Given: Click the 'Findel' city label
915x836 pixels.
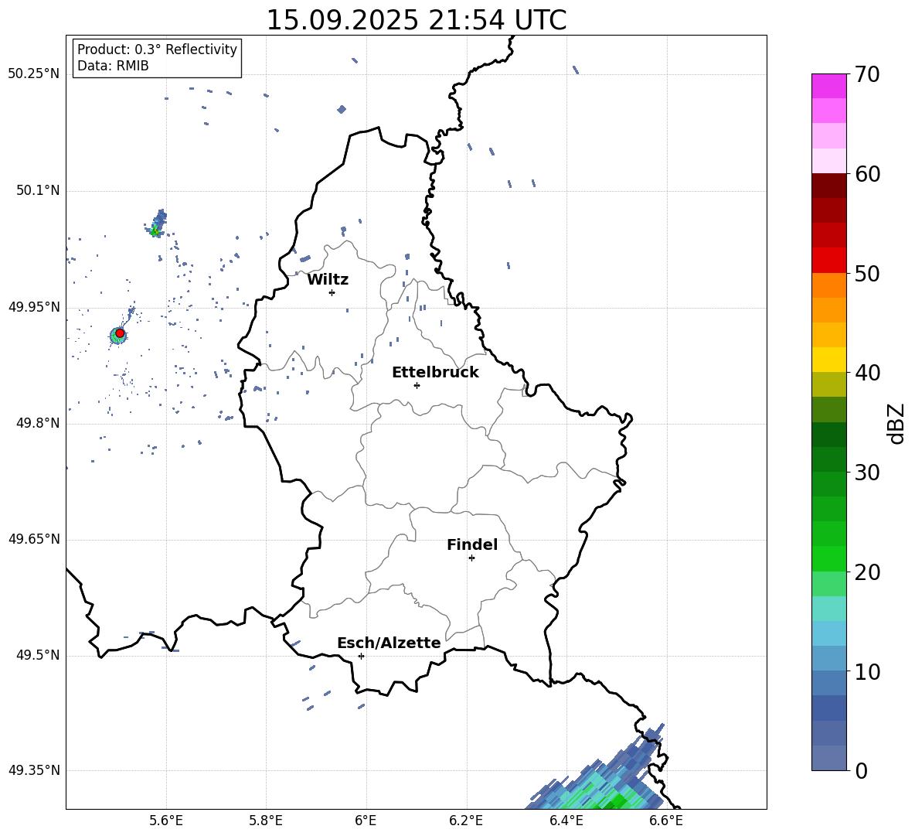Looking at the screenshot, I should (472, 544).
